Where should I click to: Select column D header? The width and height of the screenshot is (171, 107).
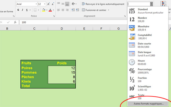(x=62, y=29)
